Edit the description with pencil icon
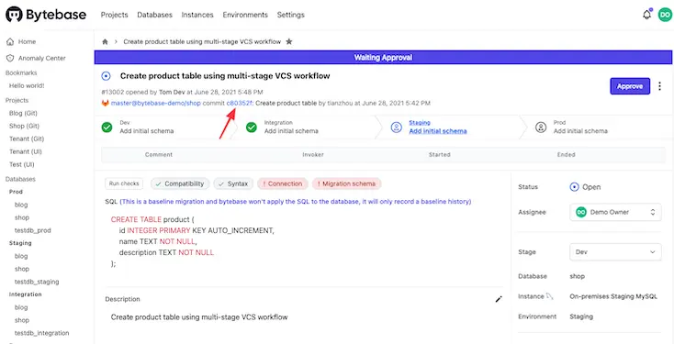This screenshot has width=674, height=344. pos(499,299)
